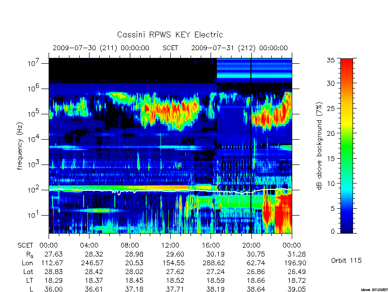The height and width of the screenshot is (292, 389).
Task: Select the end date label "2009-07-31 (212) 00:00:00"
Action: click(x=239, y=48)
